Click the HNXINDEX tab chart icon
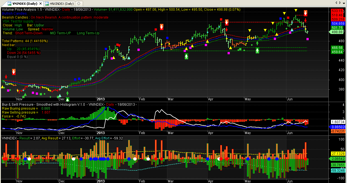 pyautogui.click(x=46, y=4)
